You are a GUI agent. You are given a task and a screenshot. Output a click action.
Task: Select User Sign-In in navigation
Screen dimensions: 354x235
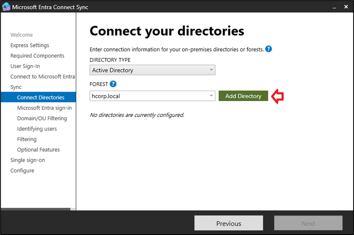pos(25,66)
